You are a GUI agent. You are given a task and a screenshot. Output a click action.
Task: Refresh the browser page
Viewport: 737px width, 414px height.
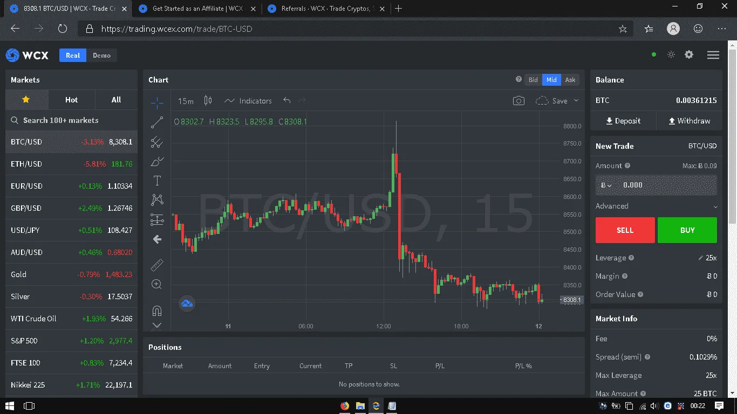(x=63, y=29)
